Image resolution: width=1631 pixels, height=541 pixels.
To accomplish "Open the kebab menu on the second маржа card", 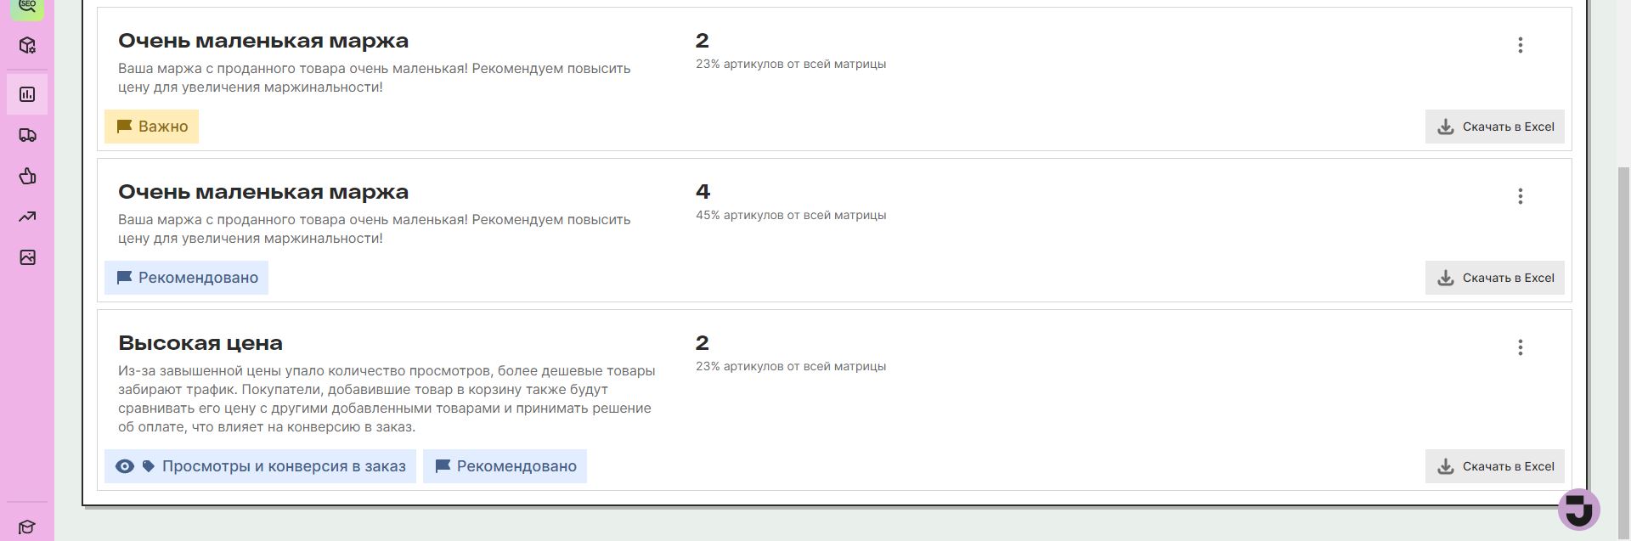I will (x=1521, y=196).
